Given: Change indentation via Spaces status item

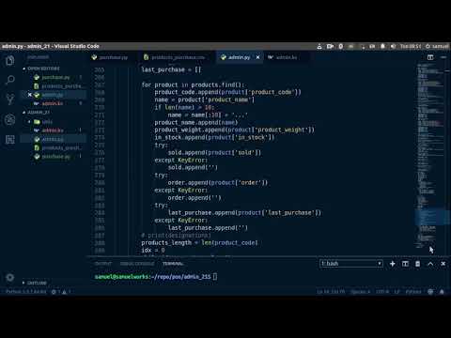Looking at the screenshot, I should click(x=360, y=292).
